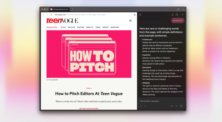Search Teen Vogue with magnifier icon
The height and width of the screenshot is (122, 222).
130,21
